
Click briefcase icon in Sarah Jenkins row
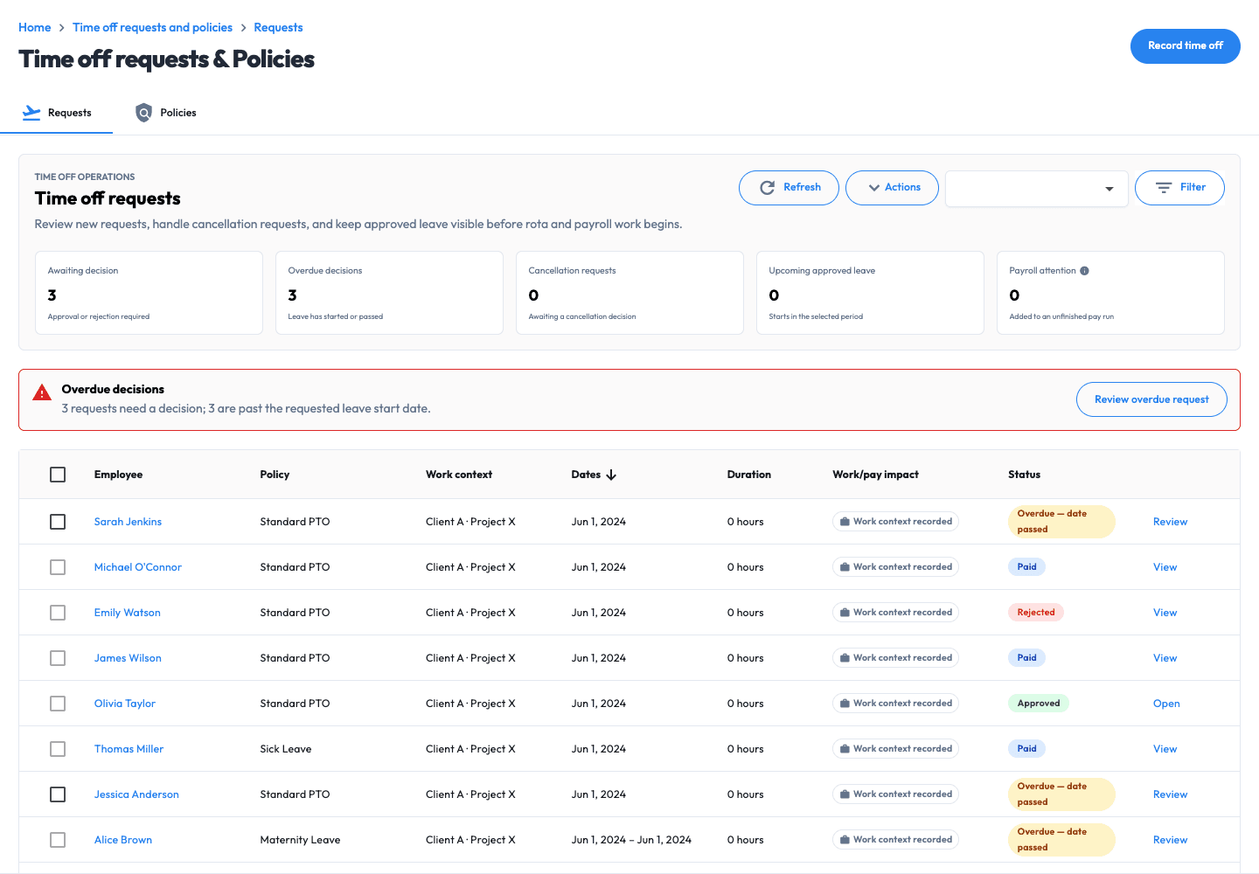845,522
